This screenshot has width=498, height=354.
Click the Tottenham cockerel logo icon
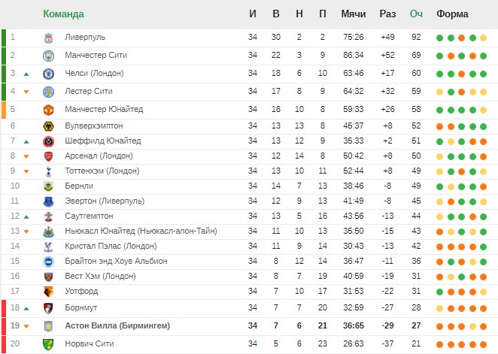click(48, 171)
